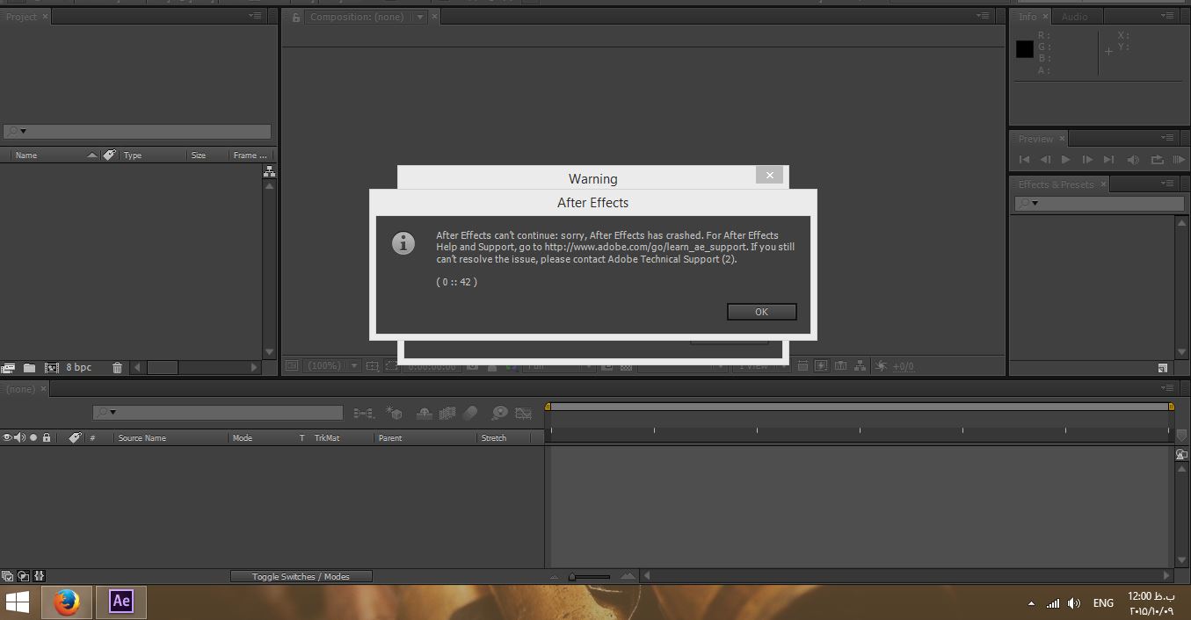Image resolution: width=1191 pixels, height=620 pixels.
Task: Click the audio speaker column header in timeline
Action: tap(20, 437)
